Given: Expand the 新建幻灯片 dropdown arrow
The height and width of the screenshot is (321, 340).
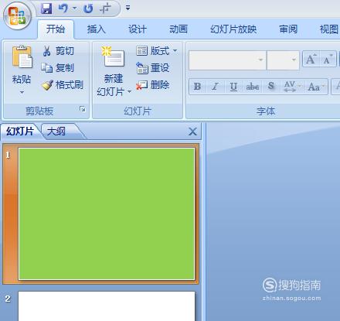Looking at the screenshot, I should coord(130,91).
